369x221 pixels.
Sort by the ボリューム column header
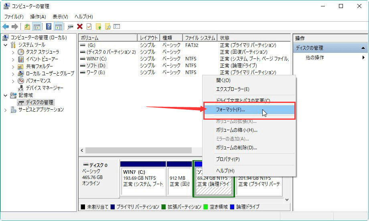click(x=108, y=38)
